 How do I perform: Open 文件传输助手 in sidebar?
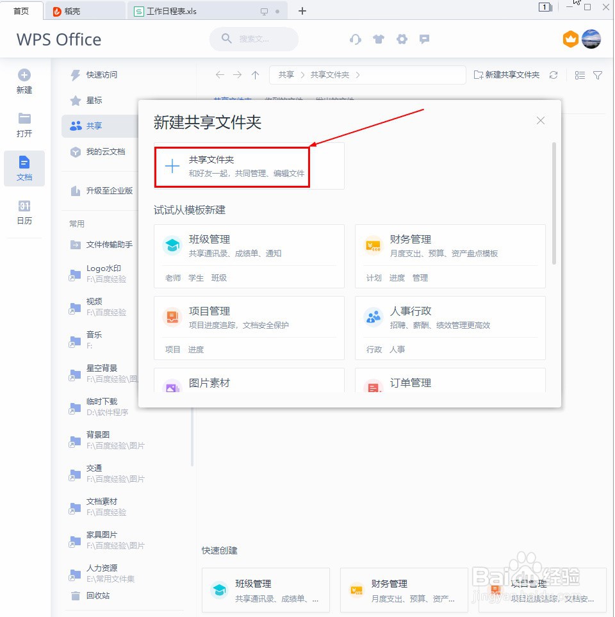(x=101, y=245)
